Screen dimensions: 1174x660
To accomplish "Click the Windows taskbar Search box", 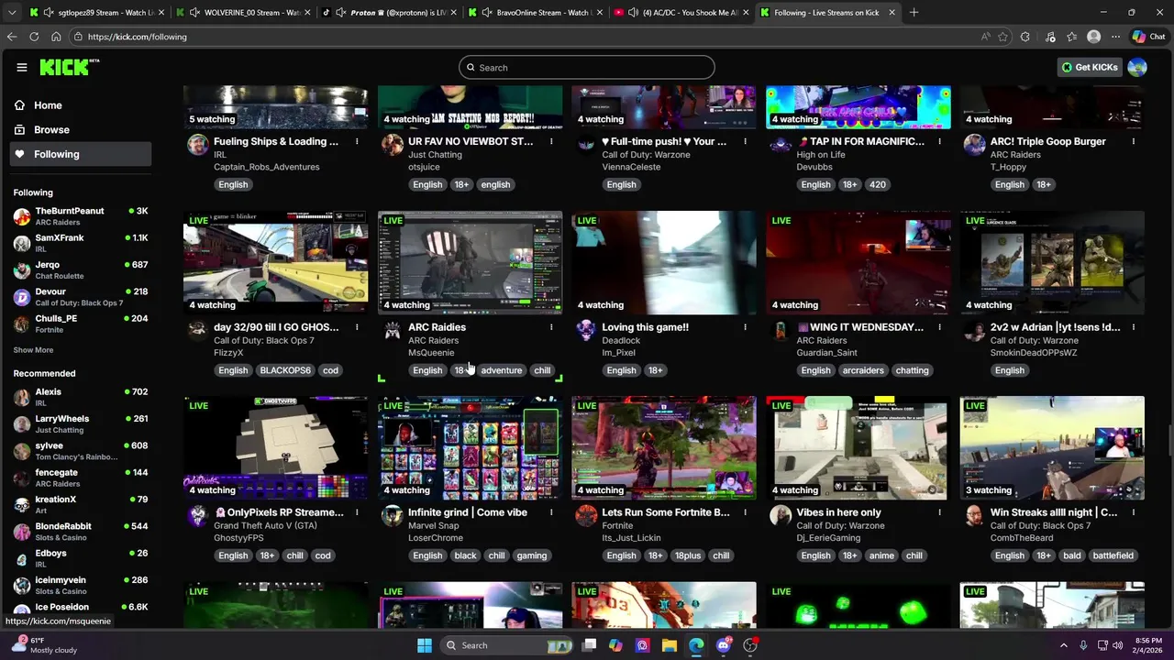I will 507,645.
